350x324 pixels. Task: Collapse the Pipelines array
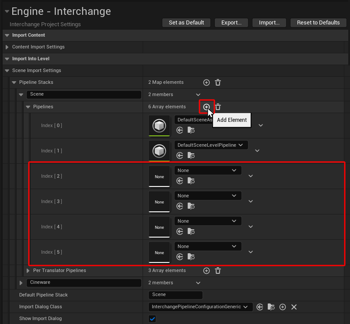28,107
